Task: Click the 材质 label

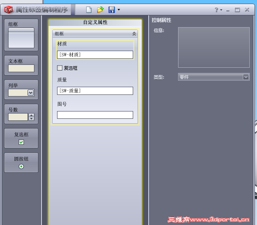Action: coord(62,44)
